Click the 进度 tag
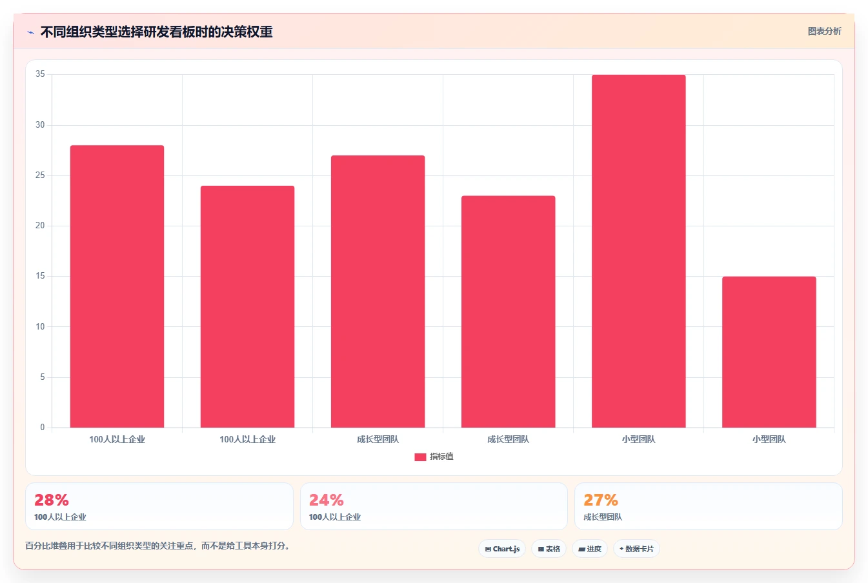Screen dimensions: 868x583 click(x=590, y=549)
